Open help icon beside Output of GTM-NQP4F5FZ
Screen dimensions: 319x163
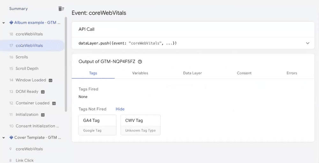click(140, 62)
